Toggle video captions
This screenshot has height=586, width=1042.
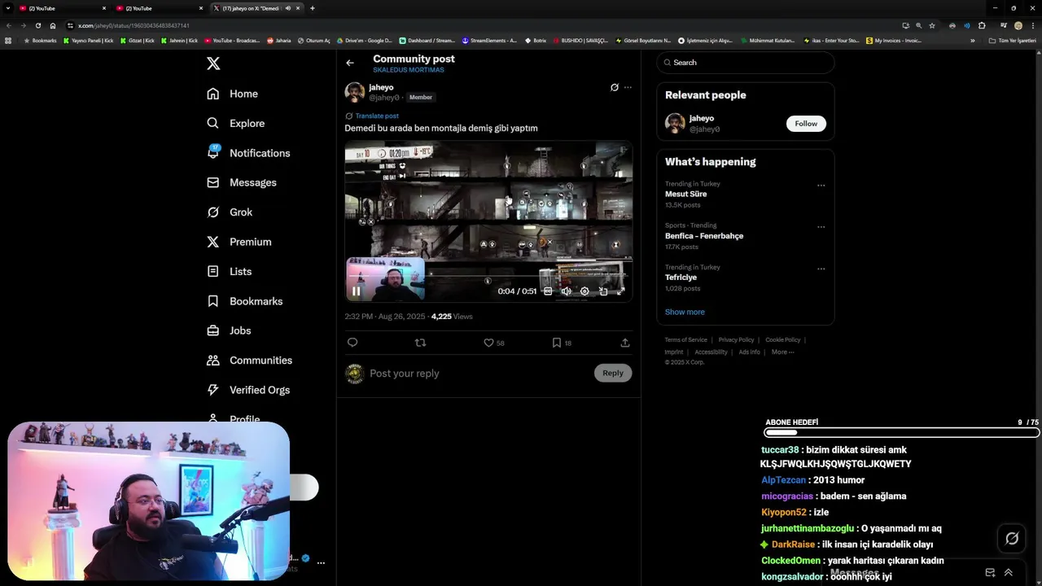tap(548, 291)
